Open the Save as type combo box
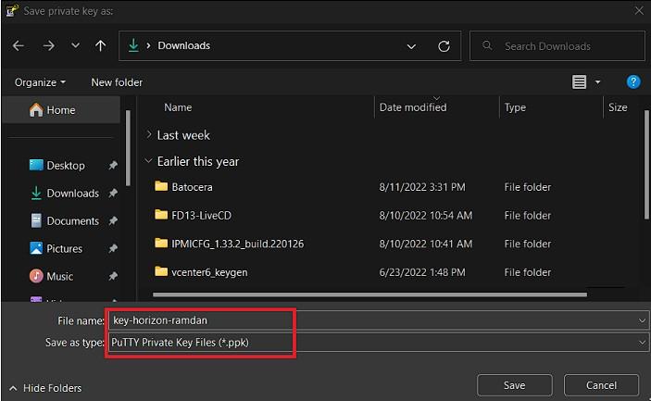 click(378, 343)
